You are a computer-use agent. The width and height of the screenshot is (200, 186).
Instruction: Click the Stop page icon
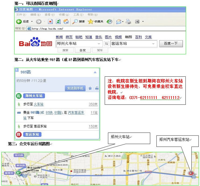click(x=50, y=22)
